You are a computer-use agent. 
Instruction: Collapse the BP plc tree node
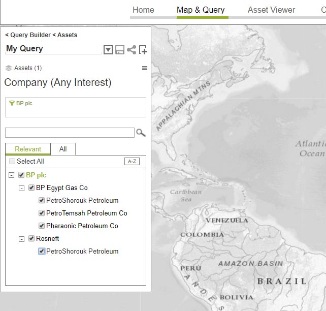12,175
